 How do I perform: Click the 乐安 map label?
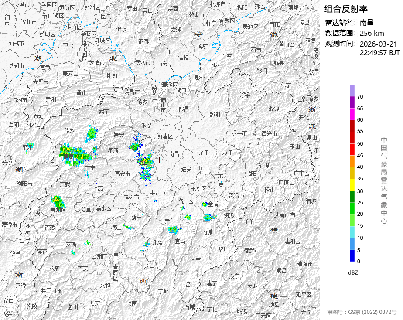(158, 242)
